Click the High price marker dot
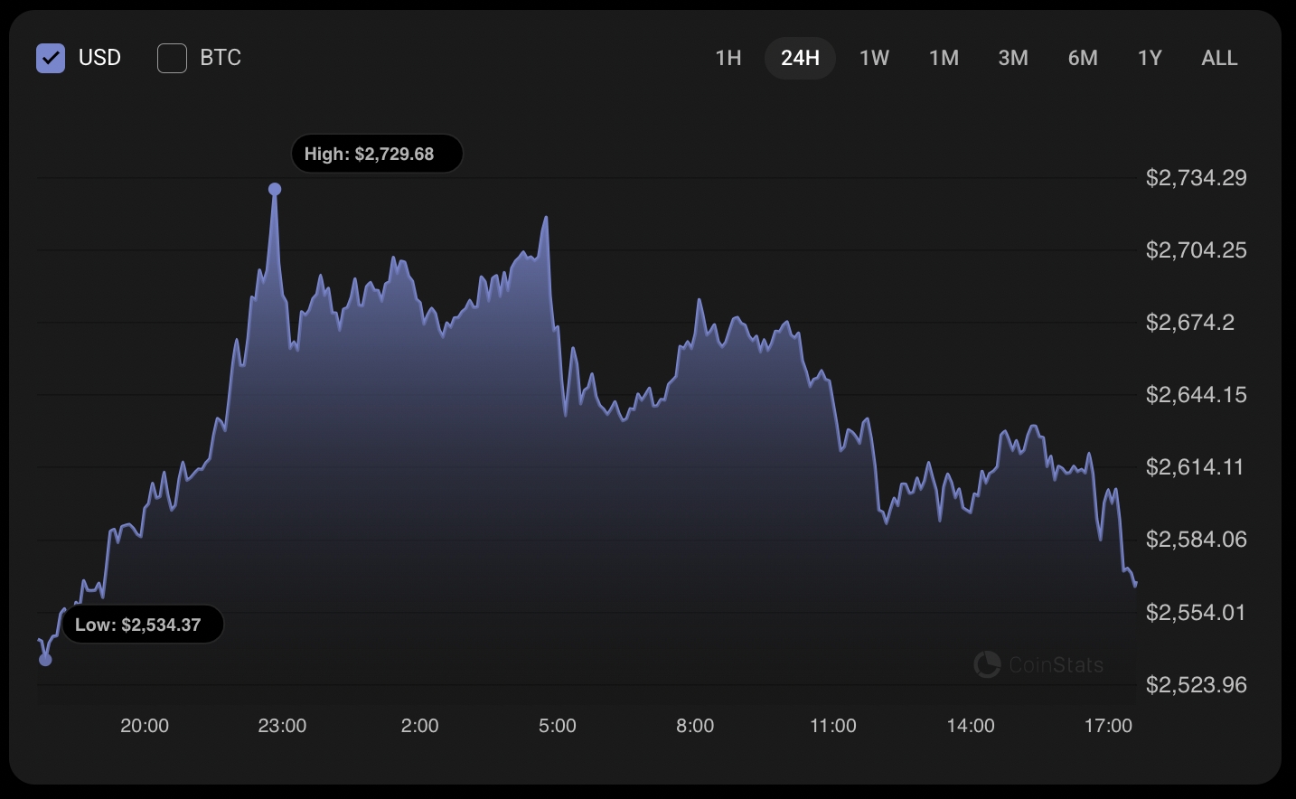 click(x=275, y=189)
